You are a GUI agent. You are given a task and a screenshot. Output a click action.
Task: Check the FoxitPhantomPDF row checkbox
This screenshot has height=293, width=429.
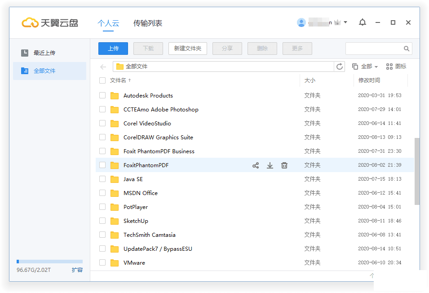pos(102,165)
